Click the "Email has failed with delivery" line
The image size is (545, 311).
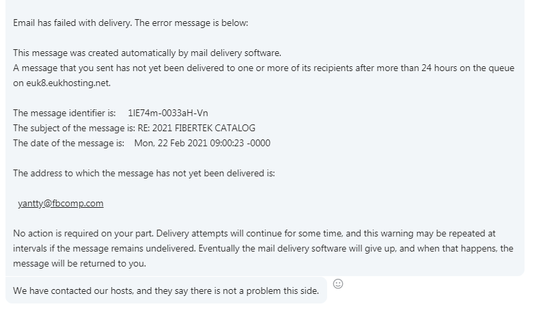(130, 23)
